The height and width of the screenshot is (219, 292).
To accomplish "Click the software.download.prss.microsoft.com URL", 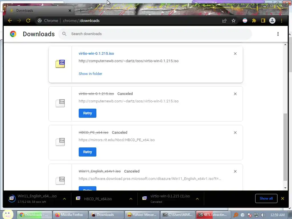I will click(150, 179).
